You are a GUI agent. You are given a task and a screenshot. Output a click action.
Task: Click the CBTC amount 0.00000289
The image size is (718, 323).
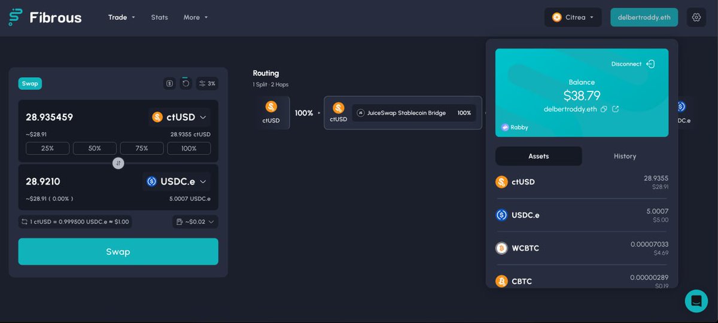pyautogui.click(x=649, y=278)
